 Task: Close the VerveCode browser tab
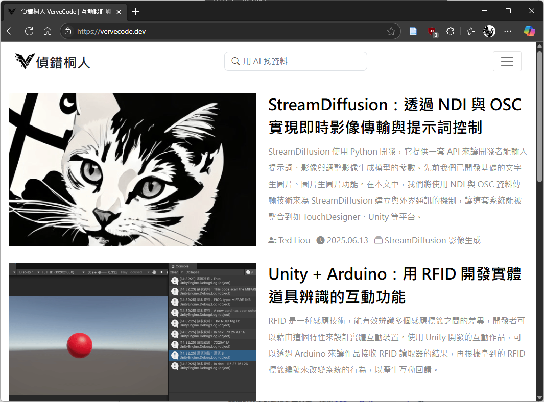(x=119, y=11)
